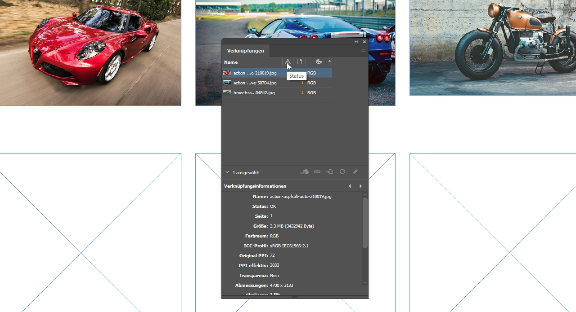Click the Abmessungen value 4700 x 3133

click(x=282, y=286)
